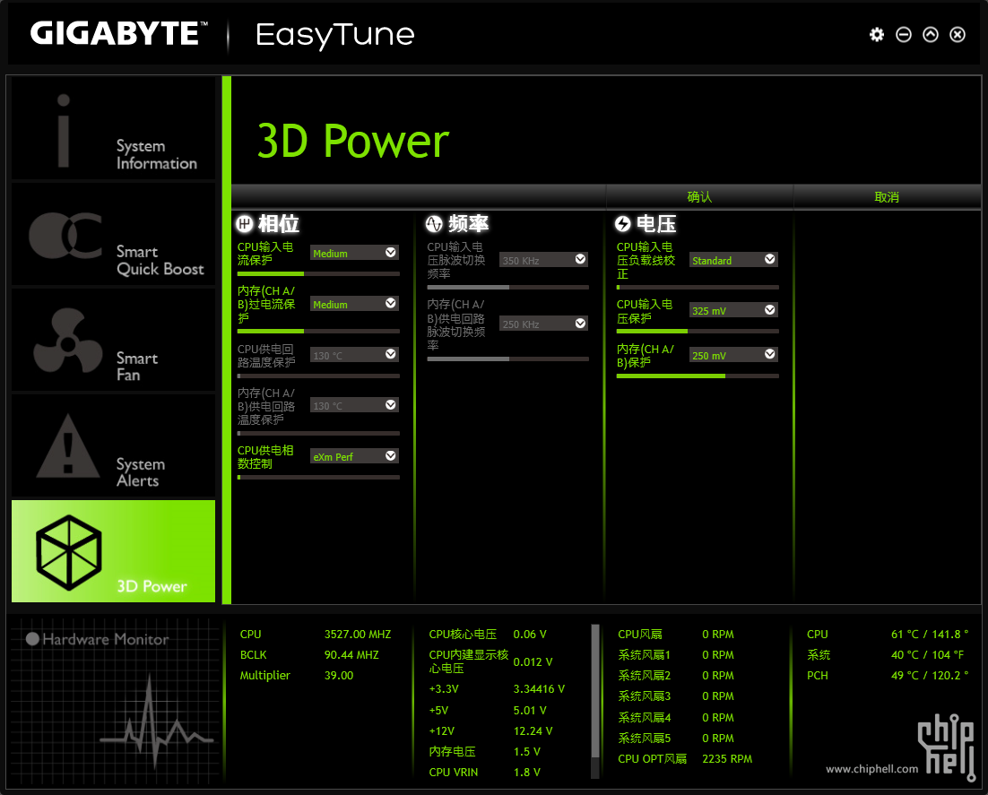Click the CPU frequency value 3527.00 MHZ
Viewport: 988px width, 795px height.
point(357,635)
